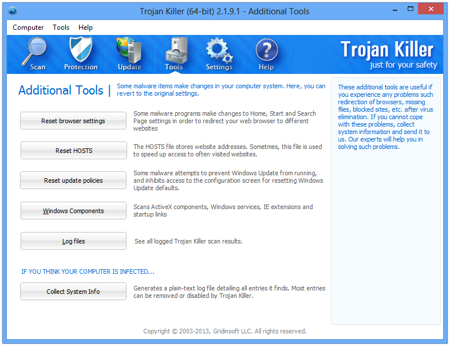The image size is (450, 346).
Task: Click the Collect System Info button
Action: pos(73,292)
